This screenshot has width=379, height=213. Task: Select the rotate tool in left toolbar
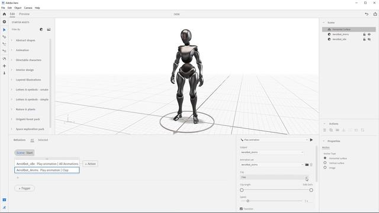4,44
